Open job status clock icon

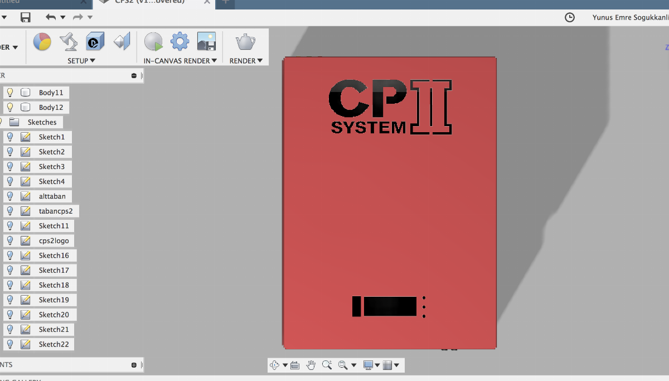(570, 17)
